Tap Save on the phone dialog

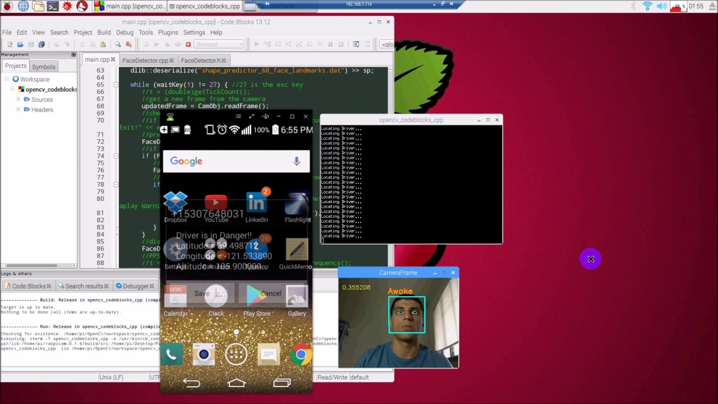point(201,293)
